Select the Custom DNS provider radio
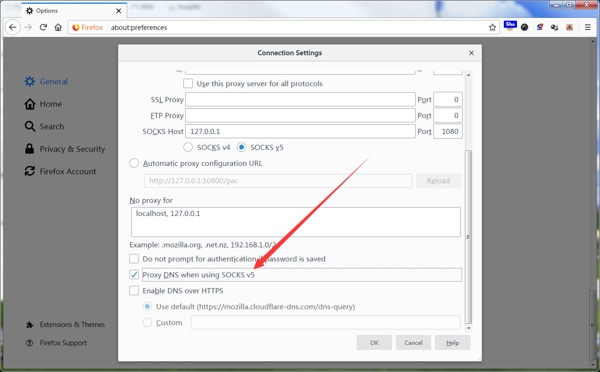Screen dimensions: 600x372 point(147,323)
